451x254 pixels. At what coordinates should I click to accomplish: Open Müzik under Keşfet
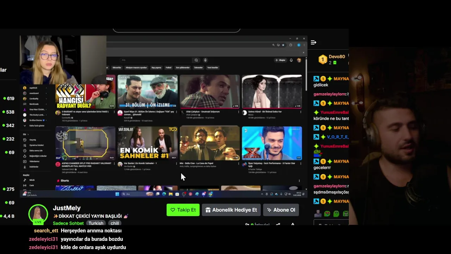(29, 180)
